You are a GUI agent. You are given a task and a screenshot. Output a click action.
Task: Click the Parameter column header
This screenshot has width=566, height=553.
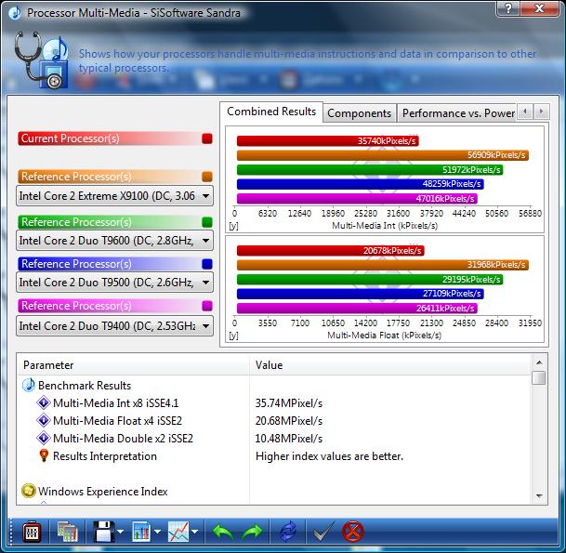pos(133,365)
